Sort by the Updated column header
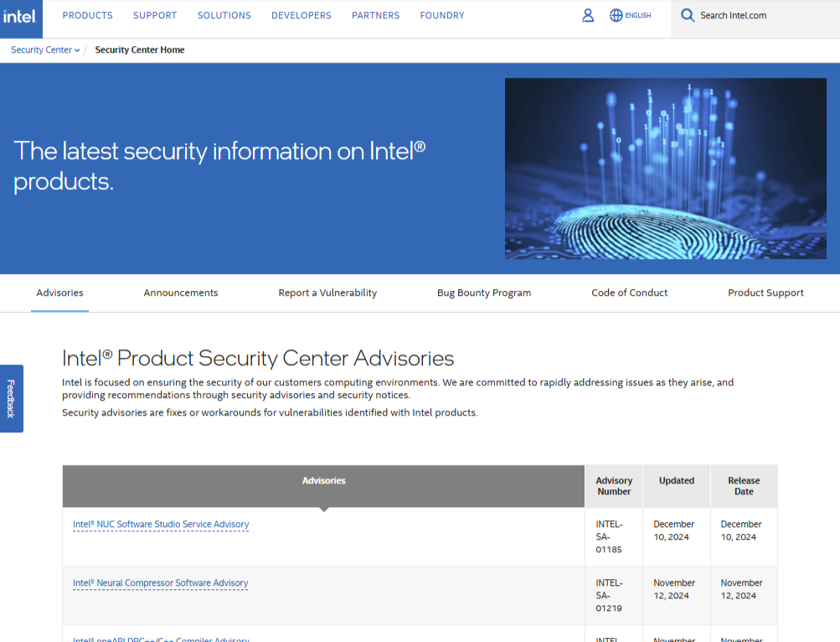Screen dimensions: 840x642 pos(676,481)
